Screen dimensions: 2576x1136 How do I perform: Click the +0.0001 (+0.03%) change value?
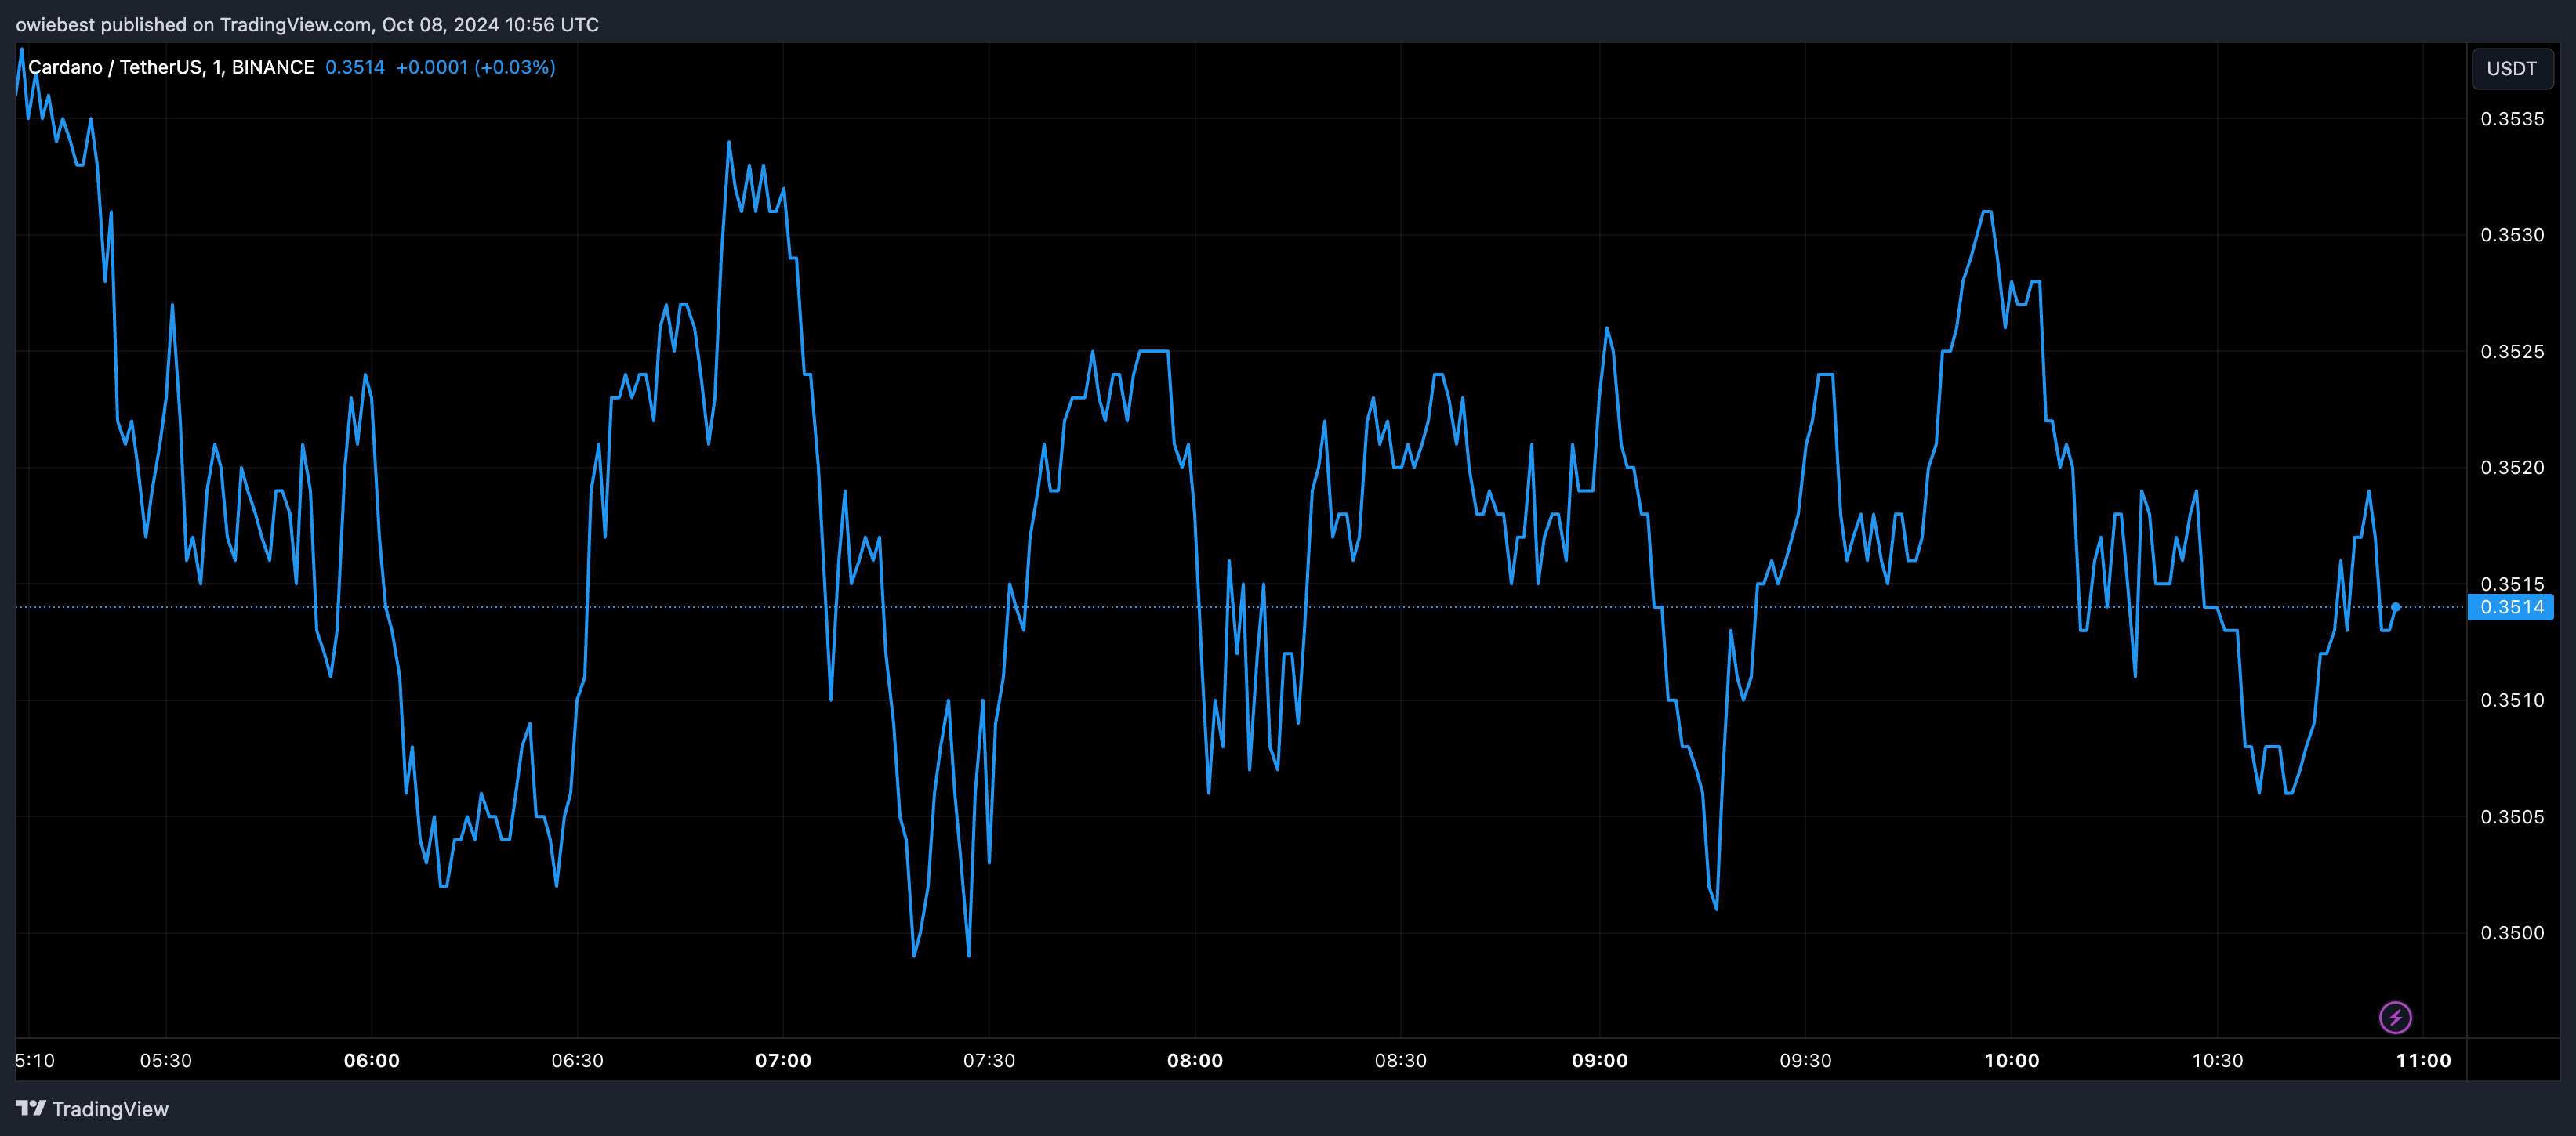475,67
